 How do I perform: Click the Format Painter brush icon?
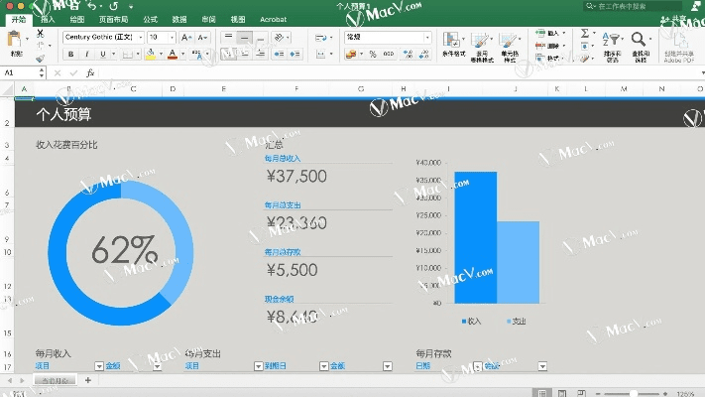tap(40, 59)
